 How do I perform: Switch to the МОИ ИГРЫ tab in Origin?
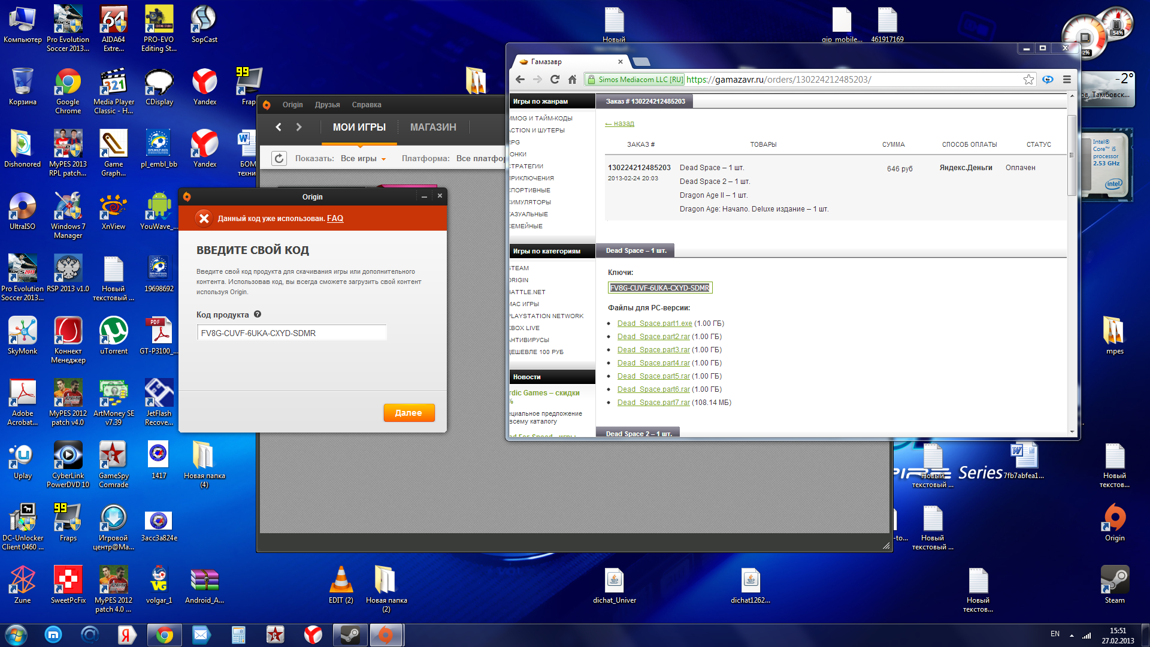point(359,127)
